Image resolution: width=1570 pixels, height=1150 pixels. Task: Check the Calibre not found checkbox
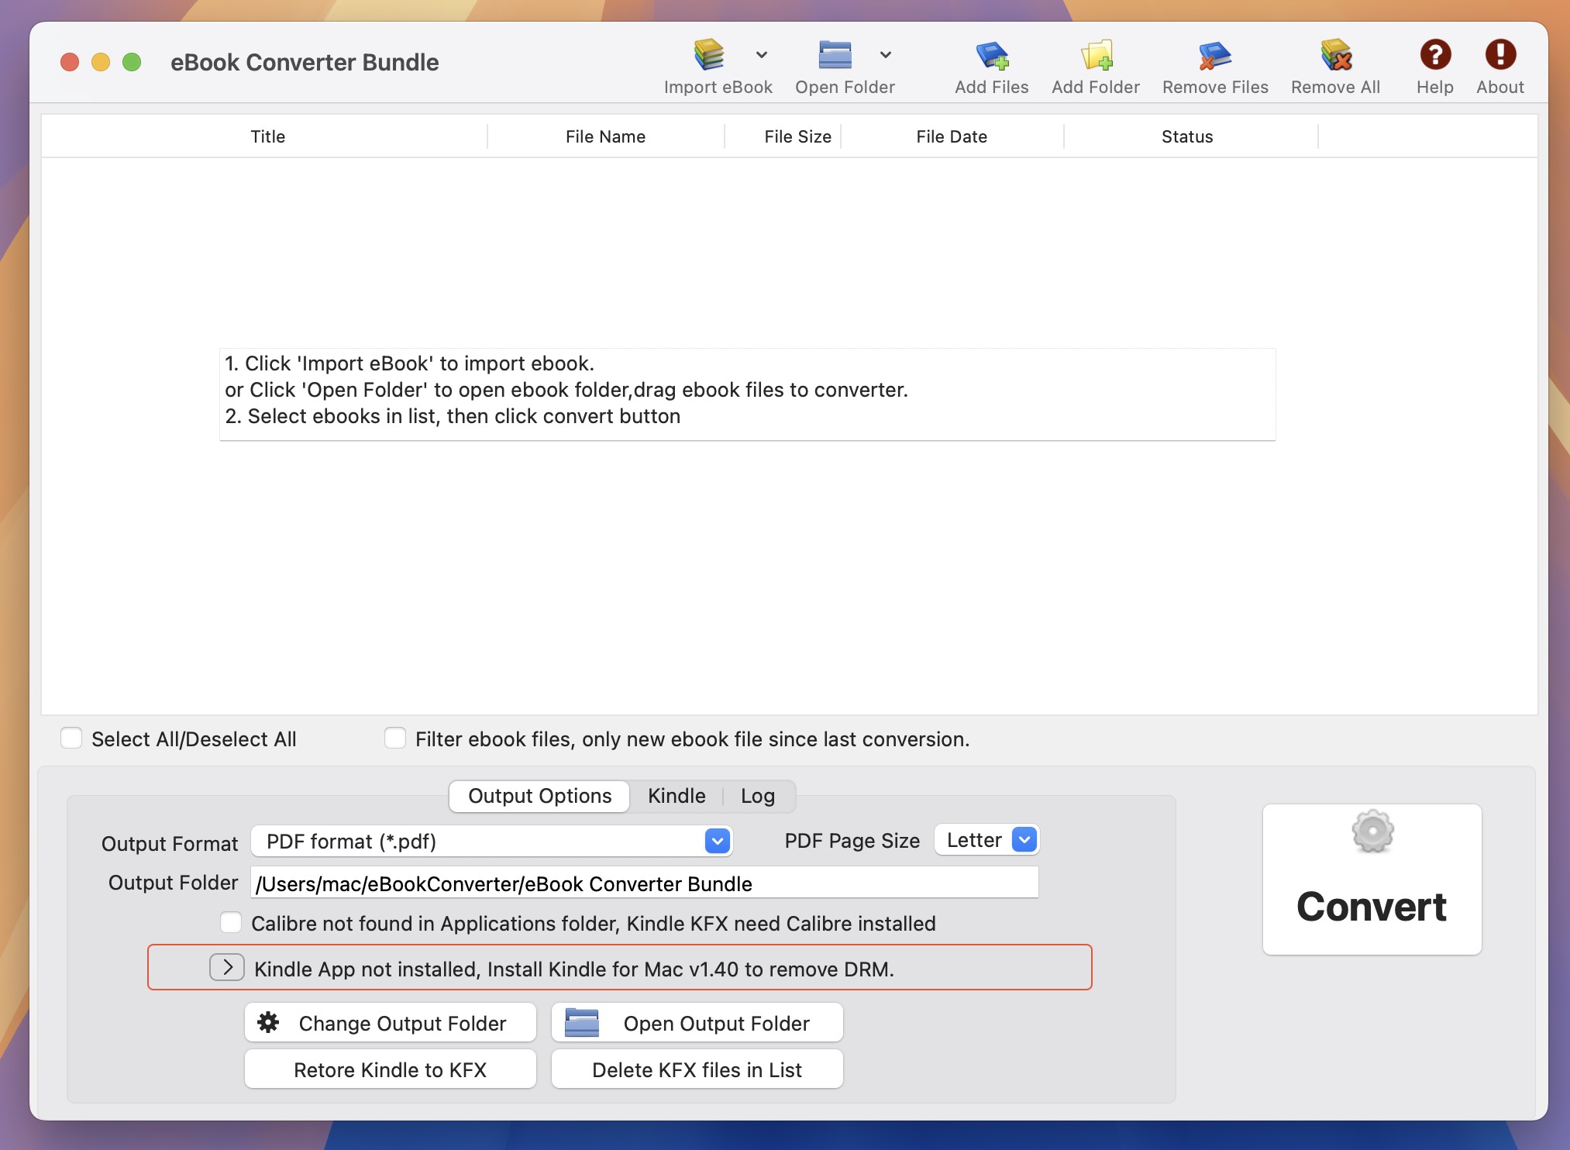pos(230,923)
